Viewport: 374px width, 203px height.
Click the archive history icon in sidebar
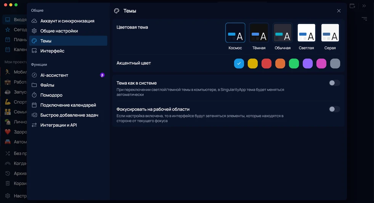[8, 173]
